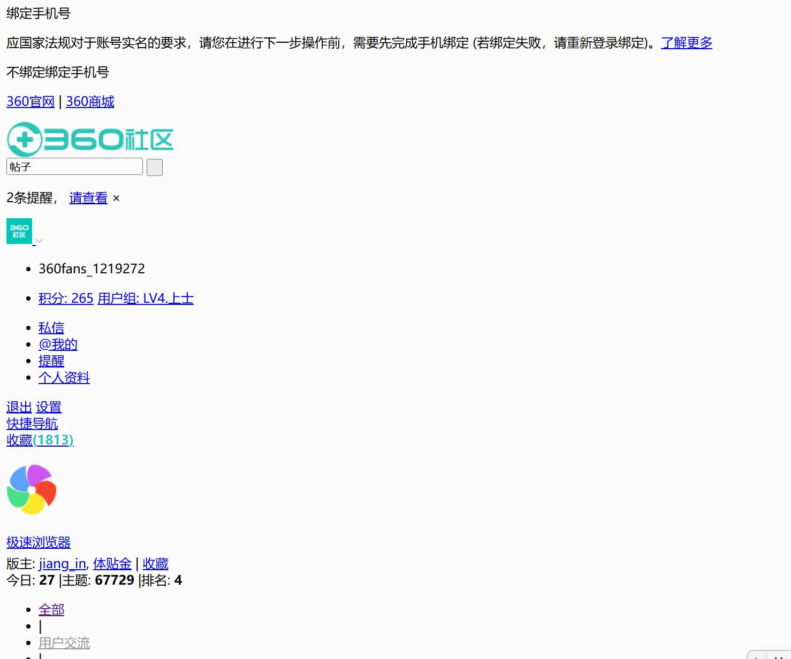Screen dimensions: 791x659
Task: Open moderator 体贴金's profile
Action: click(x=112, y=564)
